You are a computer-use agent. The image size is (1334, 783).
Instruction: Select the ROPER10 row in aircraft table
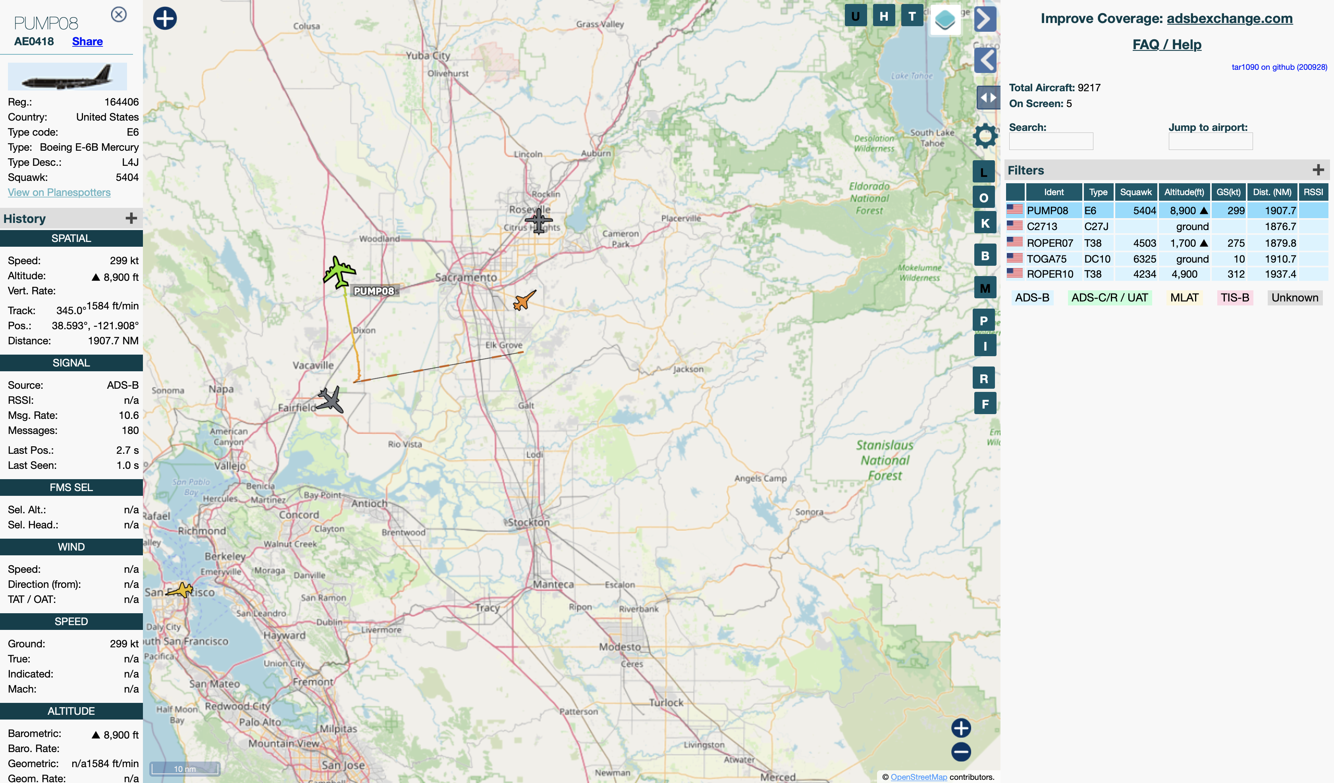(1167, 274)
